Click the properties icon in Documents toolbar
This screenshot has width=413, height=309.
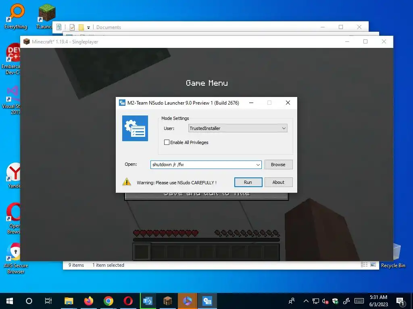click(59, 27)
